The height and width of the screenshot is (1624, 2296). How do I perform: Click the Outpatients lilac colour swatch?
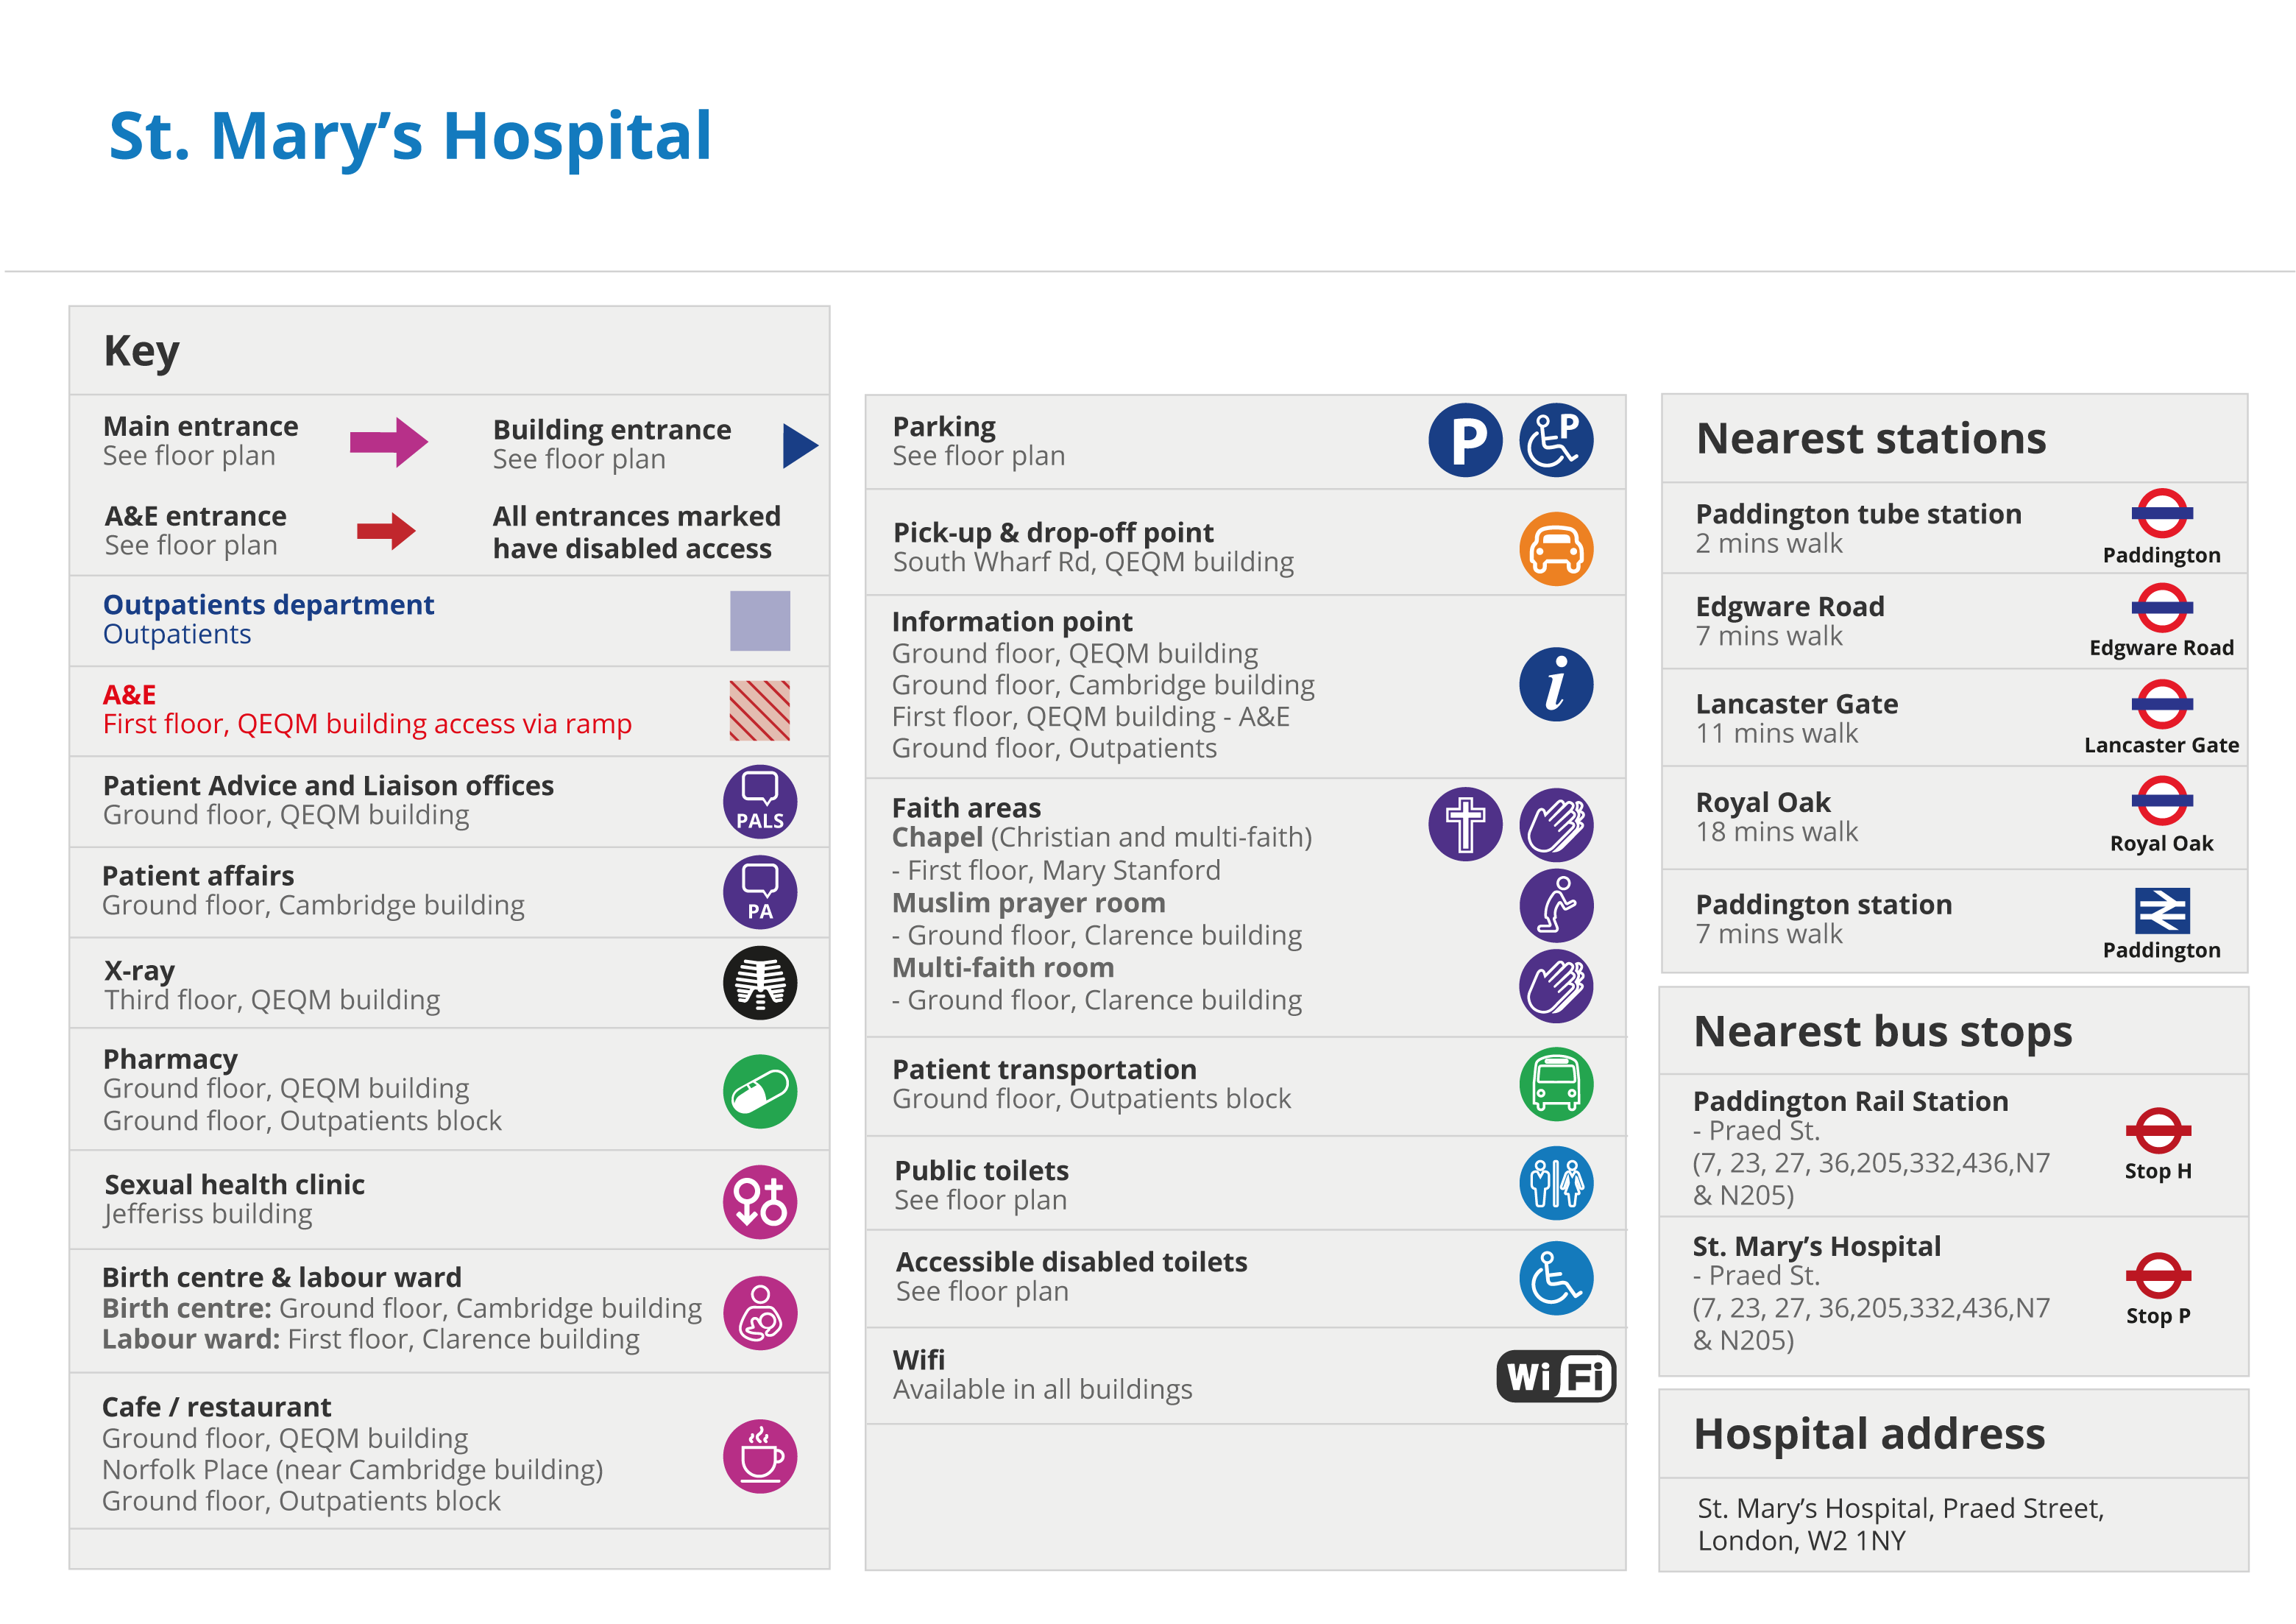[x=760, y=621]
